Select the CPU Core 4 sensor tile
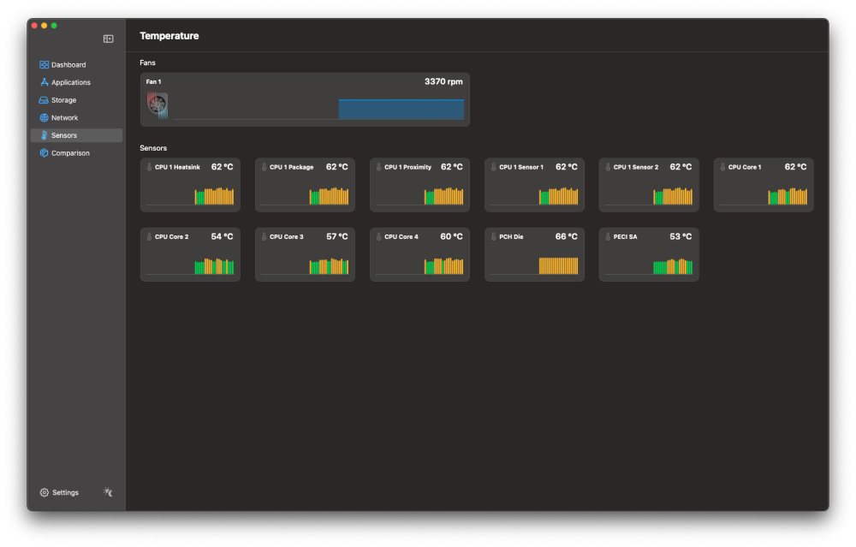Image resolution: width=856 pixels, height=547 pixels. (419, 254)
